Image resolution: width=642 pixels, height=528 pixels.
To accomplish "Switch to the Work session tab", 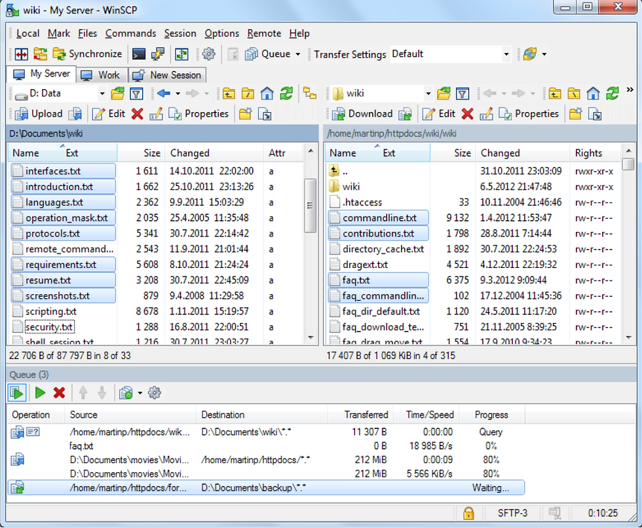I will click(x=101, y=75).
